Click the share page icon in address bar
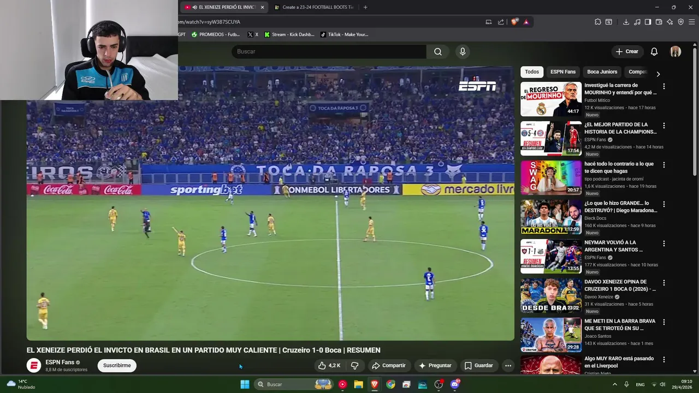The image size is (699, 393). click(501, 22)
